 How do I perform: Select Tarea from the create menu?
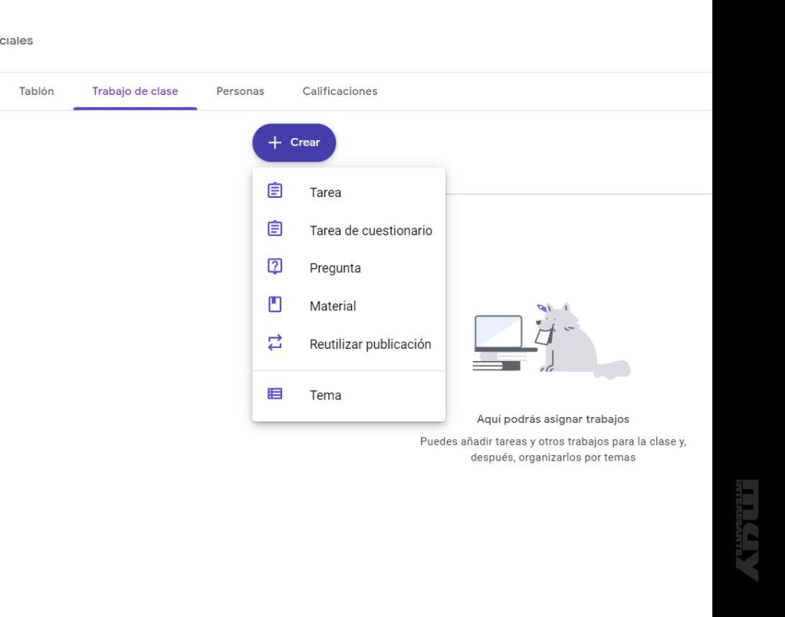325,192
